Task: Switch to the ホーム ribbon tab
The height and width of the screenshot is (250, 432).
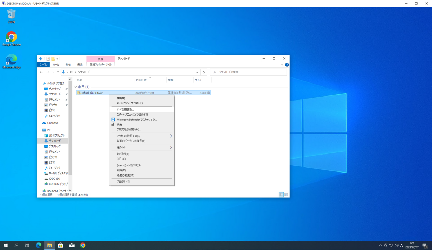Action: 56,64
